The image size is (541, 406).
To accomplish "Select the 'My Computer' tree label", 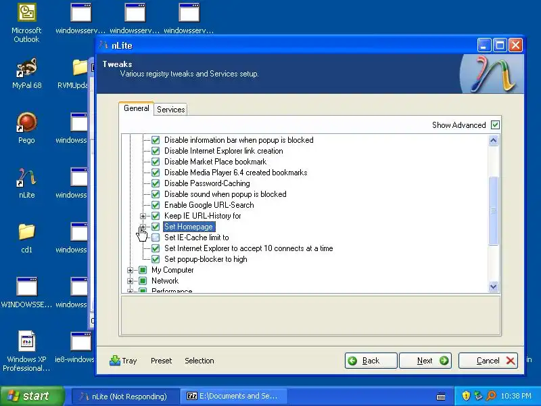I will pos(172,270).
